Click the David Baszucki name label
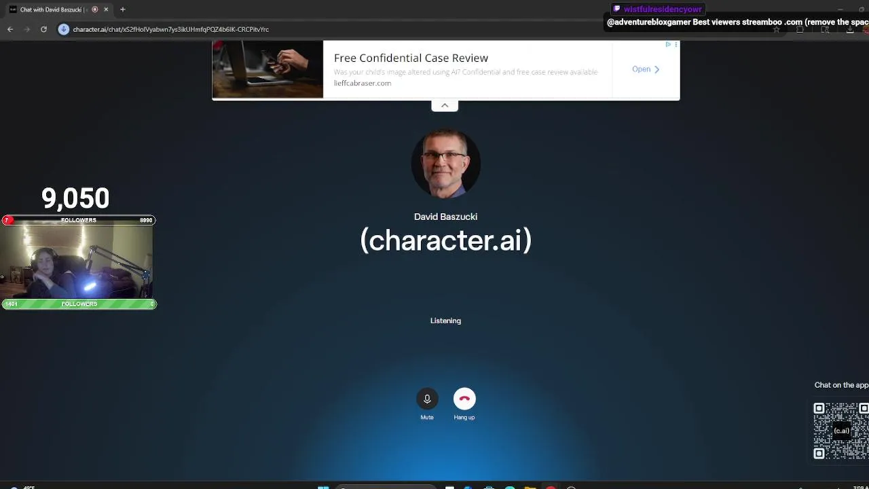This screenshot has height=489, width=869. click(445, 217)
